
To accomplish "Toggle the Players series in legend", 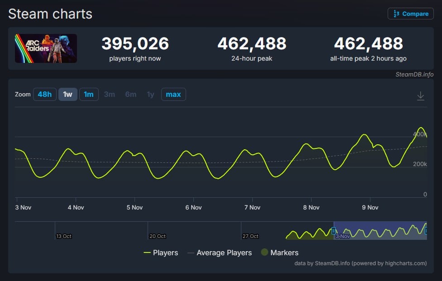I will pos(161,252).
